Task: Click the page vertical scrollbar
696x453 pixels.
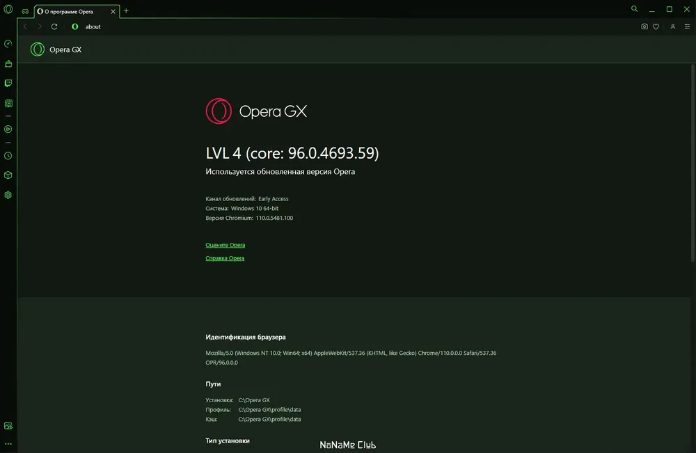Action: click(693, 163)
